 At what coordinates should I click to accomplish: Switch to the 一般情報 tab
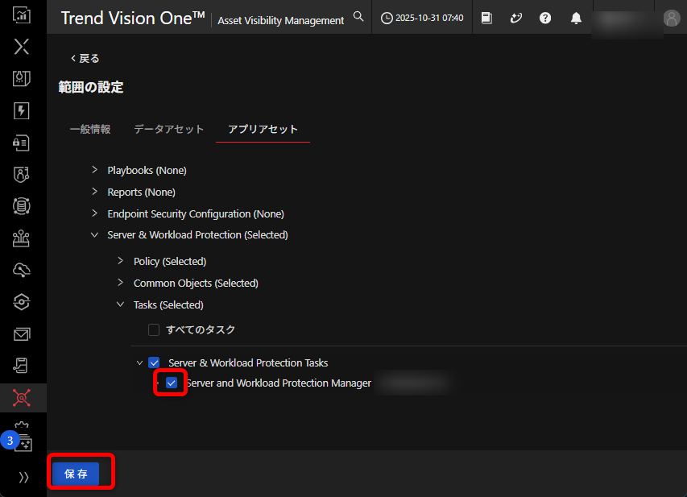coord(90,129)
